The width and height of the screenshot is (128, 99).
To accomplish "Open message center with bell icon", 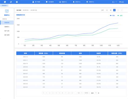I will (x=77, y=2).
